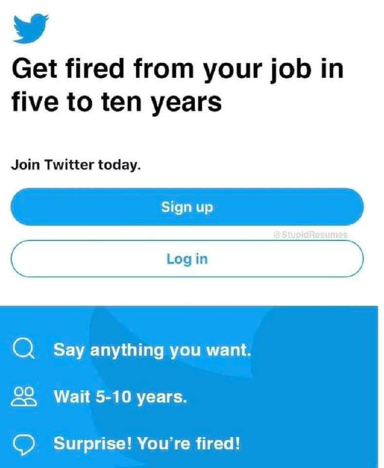This screenshot has width=384, height=468.
Task: Select the 'Join Twitter today.' text
Action: (x=76, y=165)
